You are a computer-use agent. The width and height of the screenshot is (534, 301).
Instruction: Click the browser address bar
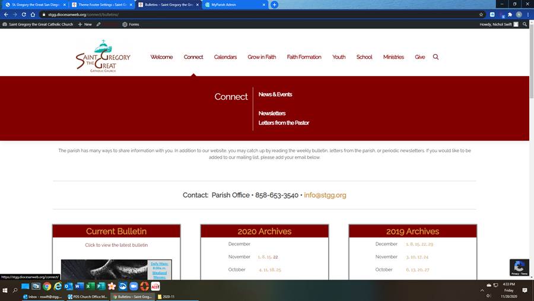click(x=237, y=14)
